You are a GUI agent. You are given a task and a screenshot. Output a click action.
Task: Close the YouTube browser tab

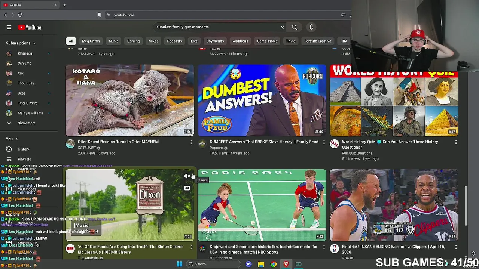click(55, 5)
